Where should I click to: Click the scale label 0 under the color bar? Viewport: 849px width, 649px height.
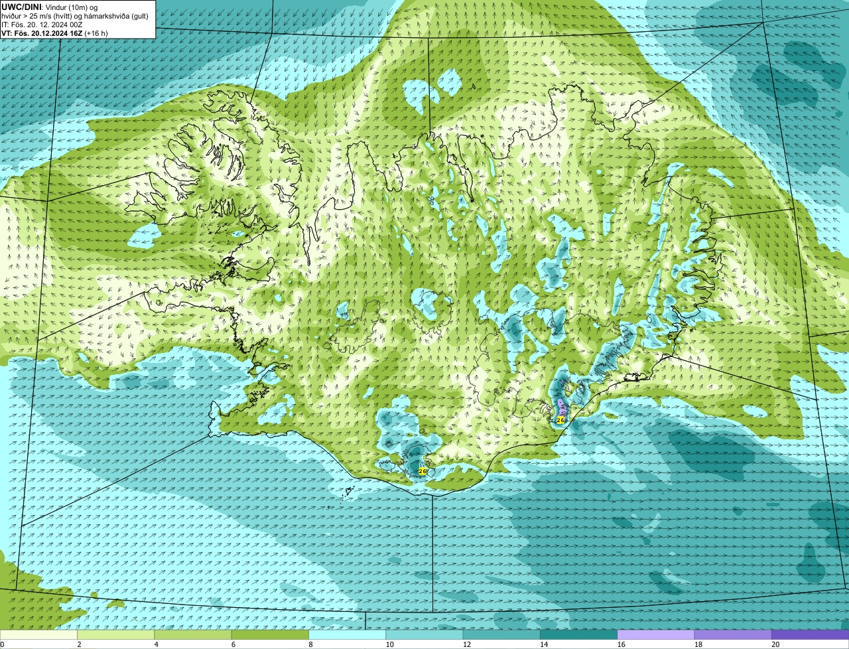(x=3, y=644)
